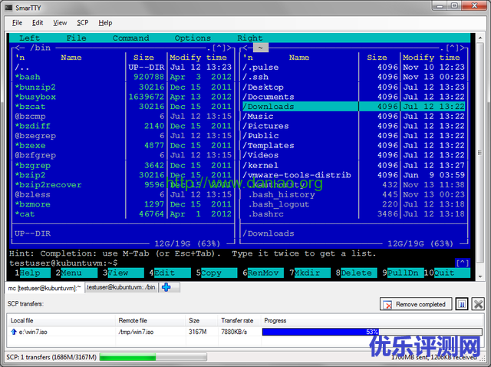
Task: Click the [^] expander in left panel header
Action: pyautogui.click(x=219, y=48)
